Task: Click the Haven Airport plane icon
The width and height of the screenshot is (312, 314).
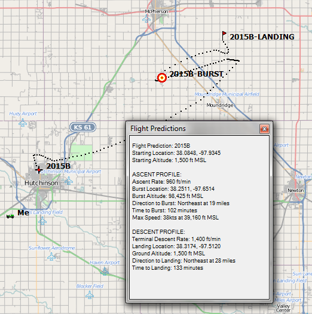Action: pyautogui.click(x=105, y=272)
